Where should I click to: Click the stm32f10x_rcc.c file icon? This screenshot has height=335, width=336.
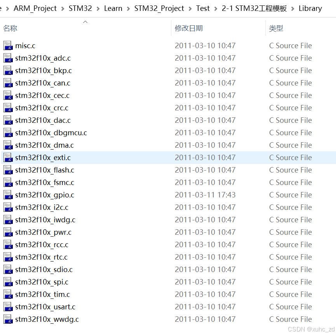(8, 244)
